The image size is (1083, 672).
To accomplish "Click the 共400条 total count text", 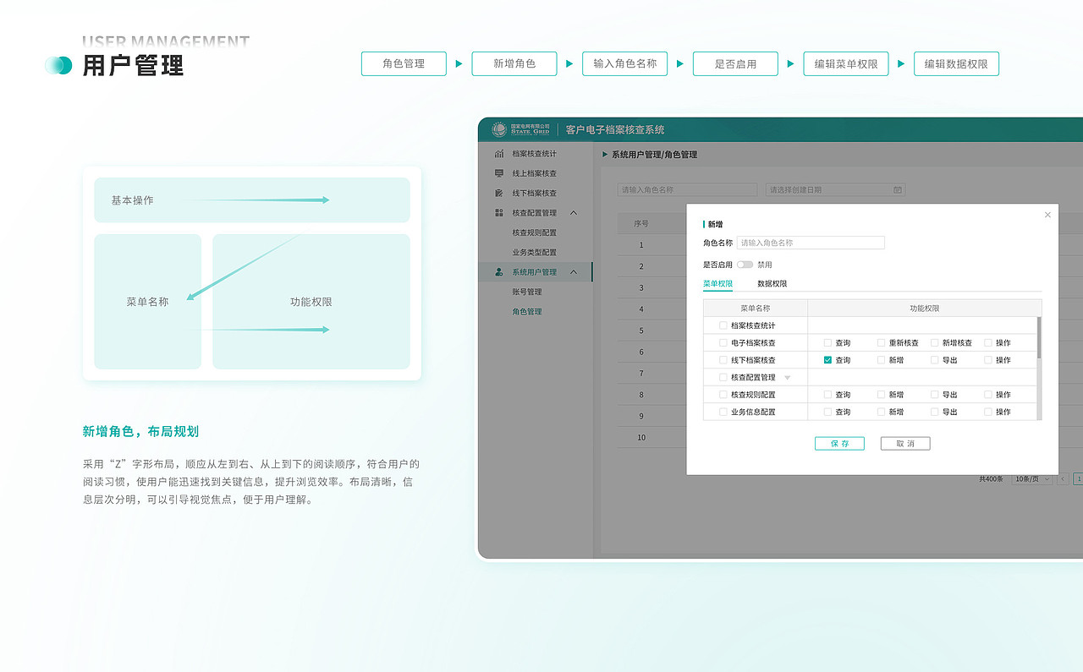I will [x=991, y=479].
